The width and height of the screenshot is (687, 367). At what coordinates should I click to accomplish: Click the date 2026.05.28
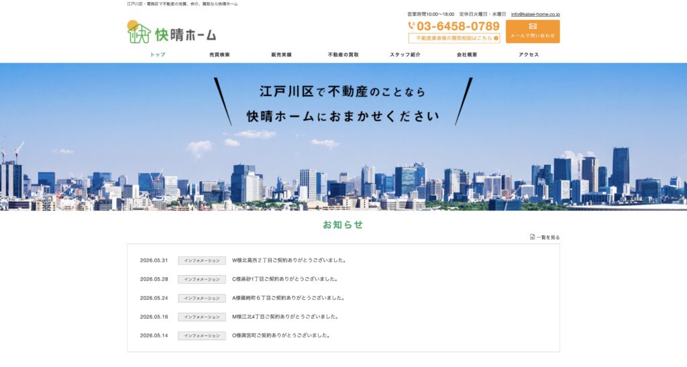click(154, 279)
